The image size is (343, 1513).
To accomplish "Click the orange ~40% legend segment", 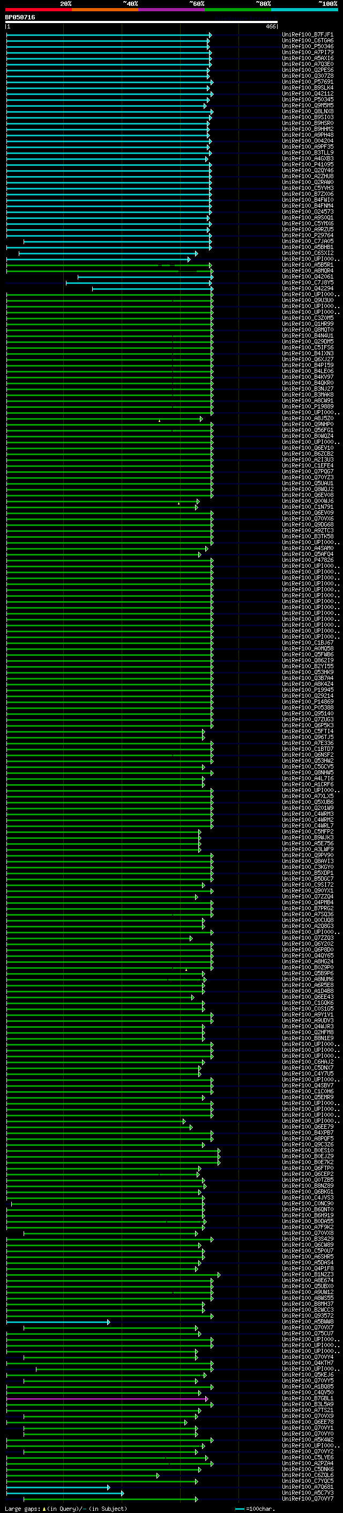I will (x=105, y=10).
